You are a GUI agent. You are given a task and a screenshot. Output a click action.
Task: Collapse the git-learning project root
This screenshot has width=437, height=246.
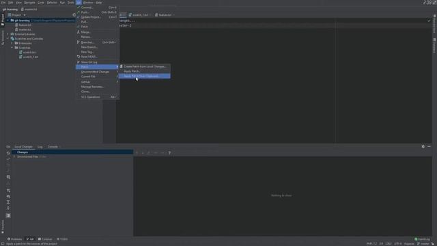(8, 20)
